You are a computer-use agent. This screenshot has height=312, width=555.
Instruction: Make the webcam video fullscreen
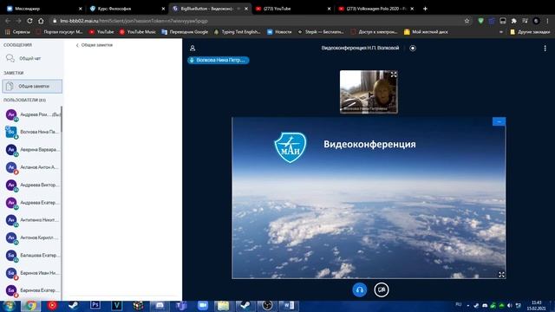click(x=394, y=75)
